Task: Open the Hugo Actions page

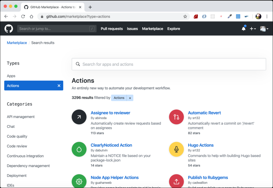Action: click(201, 145)
